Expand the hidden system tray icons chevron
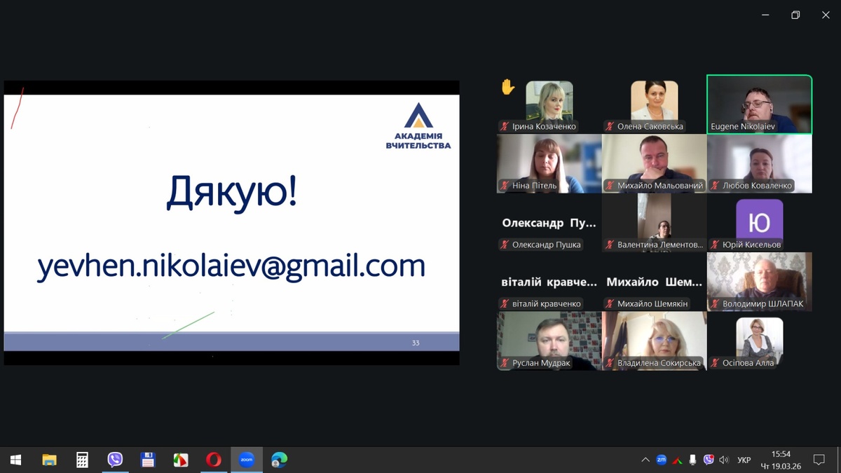Viewport: 841px width, 473px height. click(x=645, y=460)
